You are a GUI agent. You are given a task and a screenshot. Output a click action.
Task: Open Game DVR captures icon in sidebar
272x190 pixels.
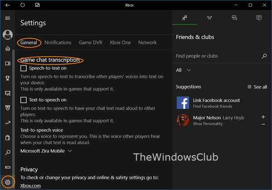pos(8,93)
